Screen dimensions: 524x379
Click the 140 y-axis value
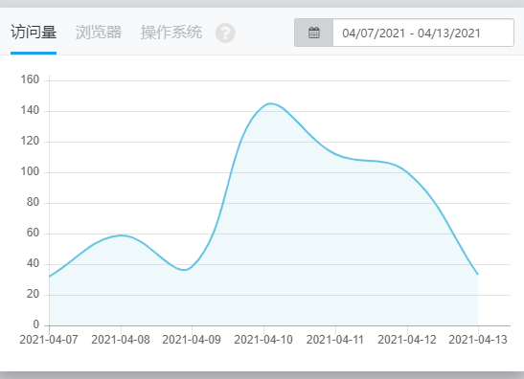(x=30, y=110)
